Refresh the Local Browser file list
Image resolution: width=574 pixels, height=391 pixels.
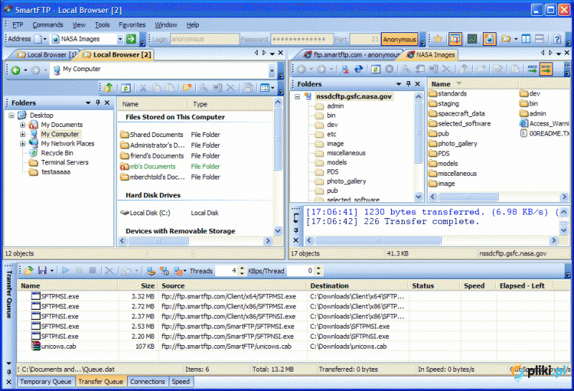coord(126,88)
